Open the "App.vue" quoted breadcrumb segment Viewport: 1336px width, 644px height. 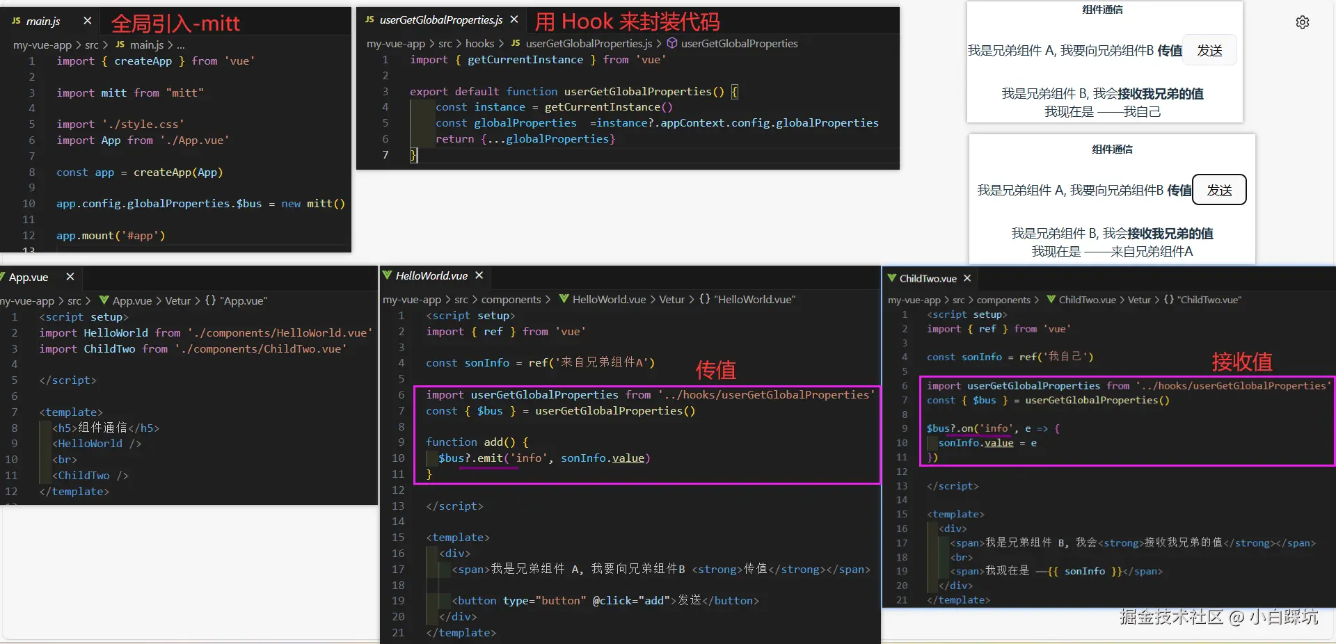coord(244,300)
